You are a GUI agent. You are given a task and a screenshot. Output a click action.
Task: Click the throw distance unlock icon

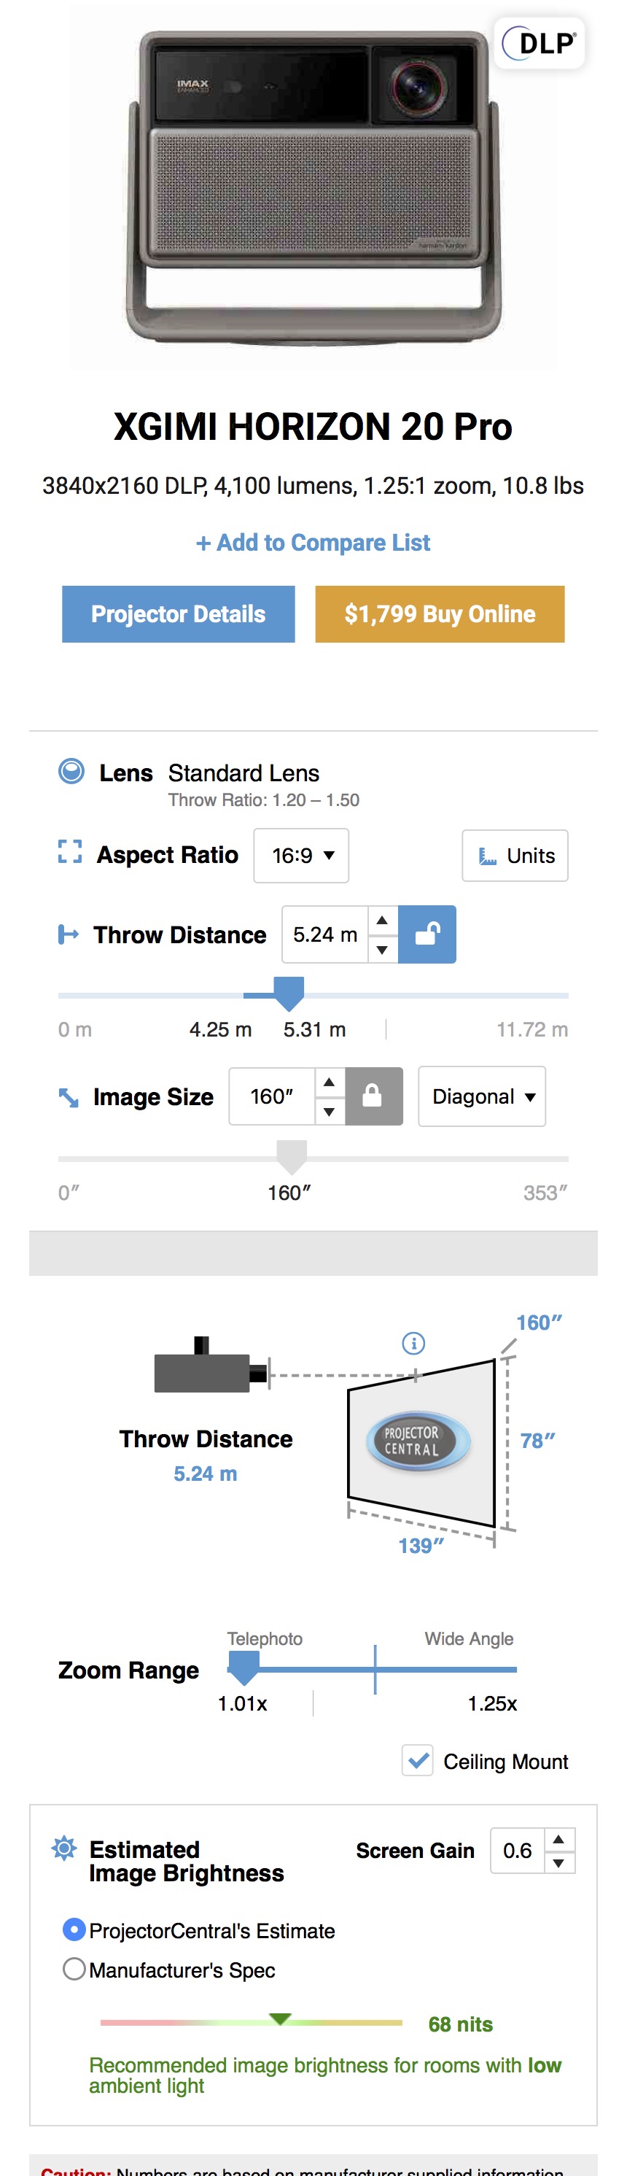(x=427, y=934)
